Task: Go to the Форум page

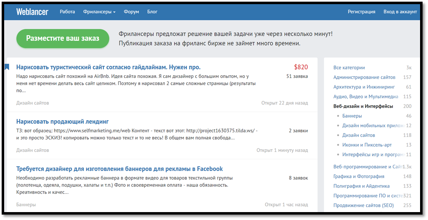Action: point(131,12)
